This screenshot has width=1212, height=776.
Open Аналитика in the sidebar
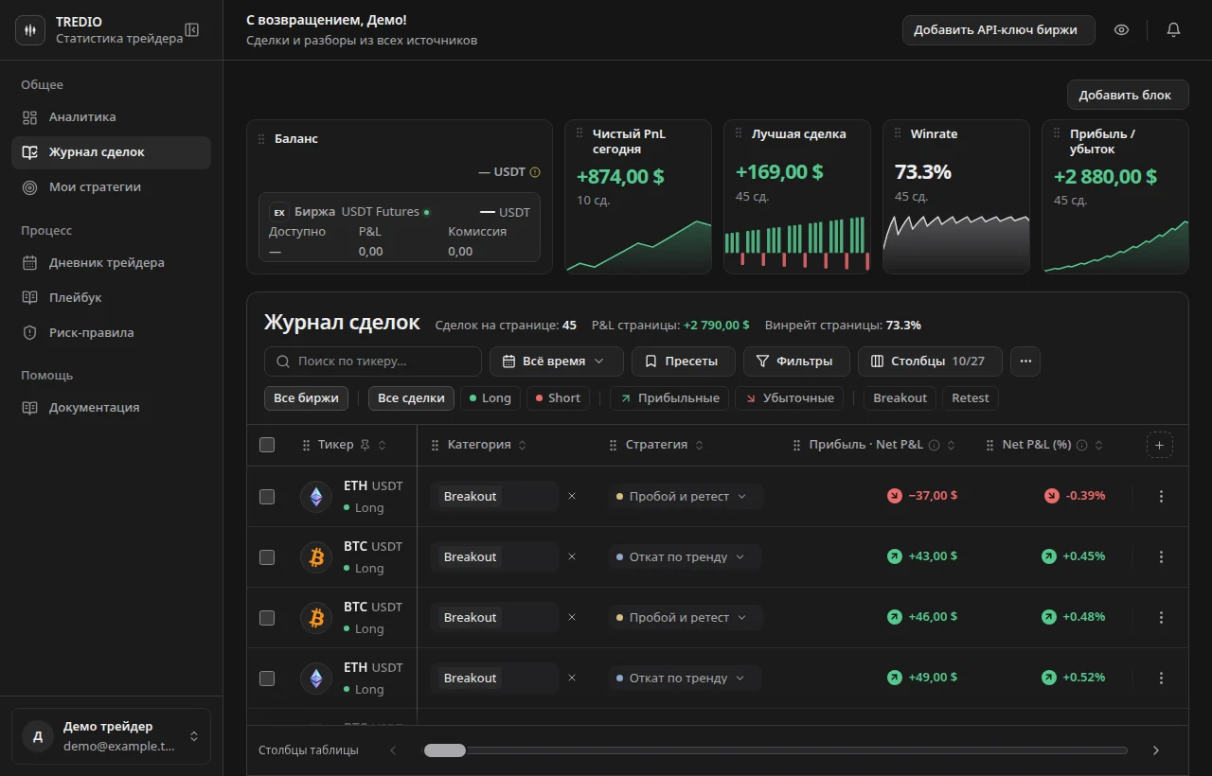pos(111,117)
